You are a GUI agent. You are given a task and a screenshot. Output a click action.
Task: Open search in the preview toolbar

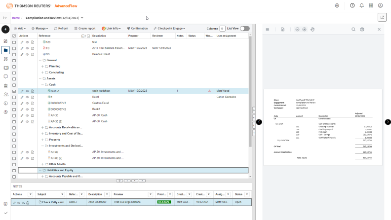353,30
